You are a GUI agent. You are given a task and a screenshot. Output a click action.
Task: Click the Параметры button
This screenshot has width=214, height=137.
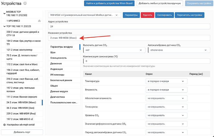click(x=131, y=15)
